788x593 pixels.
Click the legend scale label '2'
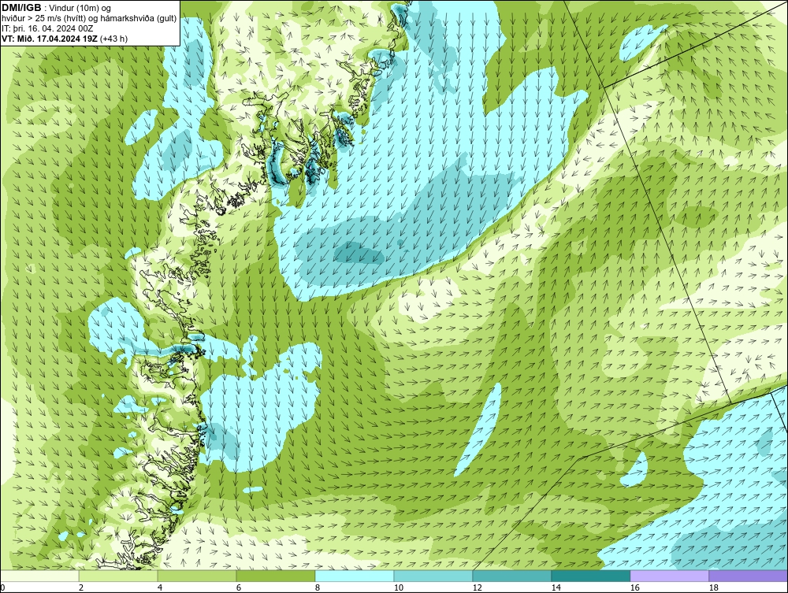tap(81, 587)
